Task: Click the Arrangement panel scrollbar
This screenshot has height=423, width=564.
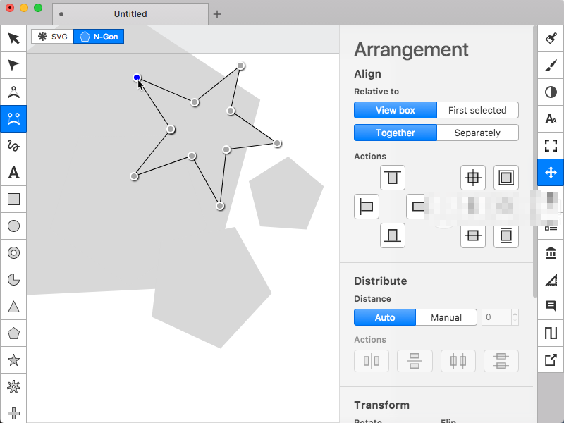Action: (535, 162)
